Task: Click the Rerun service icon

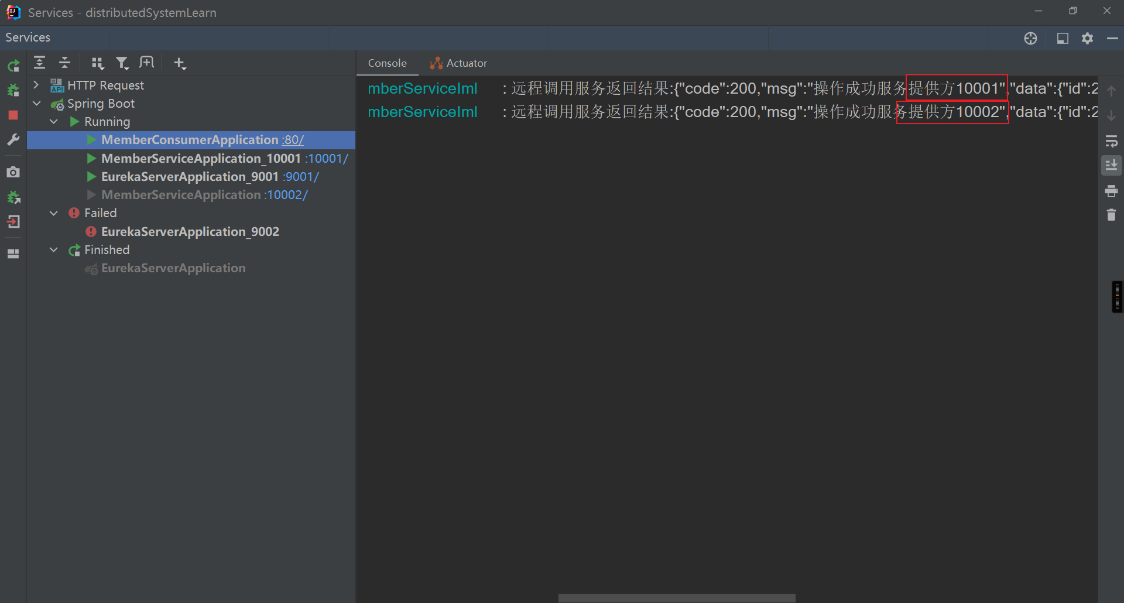Action: coord(13,66)
